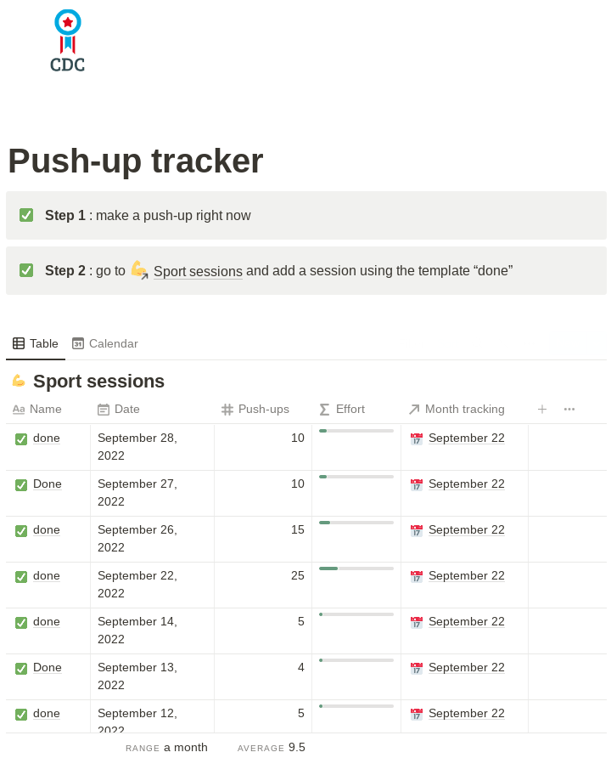Screen dimensions: 611x758
Task: Click the Push-ups hash icon
Action: (x=227, y=409)
